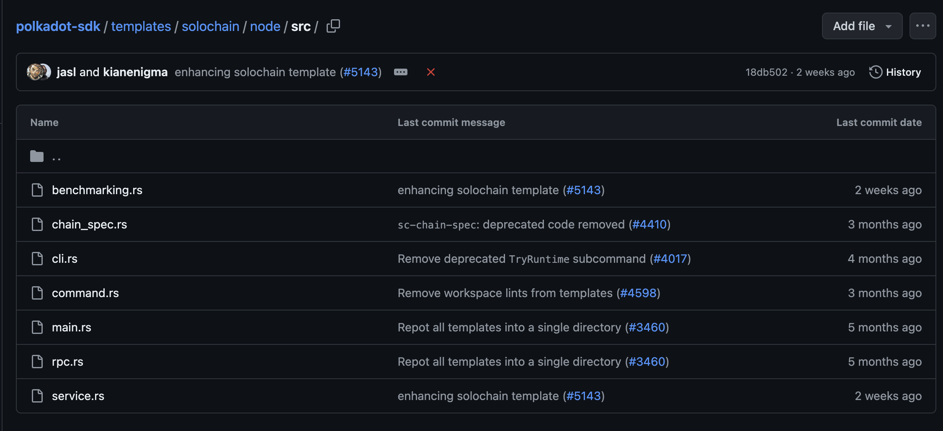Viewport: 943px width, 431px height.
Task: Open the History clock icon
Action: pos(876,72)
